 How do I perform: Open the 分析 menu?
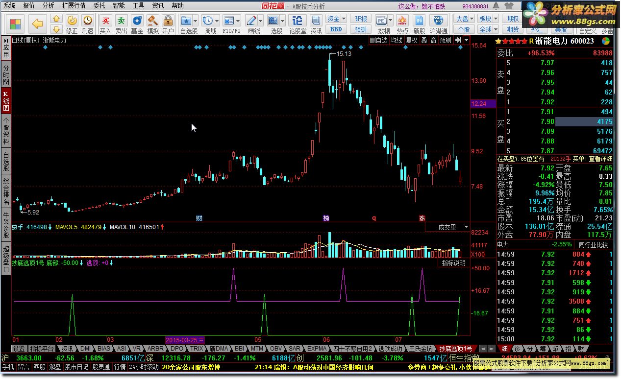(49, 6)
